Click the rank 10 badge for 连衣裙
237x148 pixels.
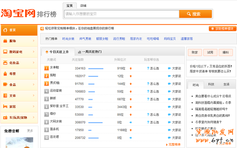[x=46, y=138]
